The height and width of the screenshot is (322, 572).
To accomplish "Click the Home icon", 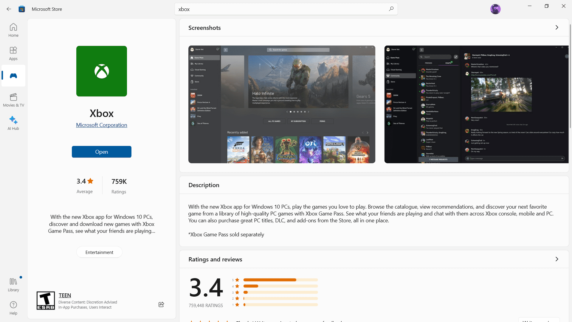I will coord(13,30).
